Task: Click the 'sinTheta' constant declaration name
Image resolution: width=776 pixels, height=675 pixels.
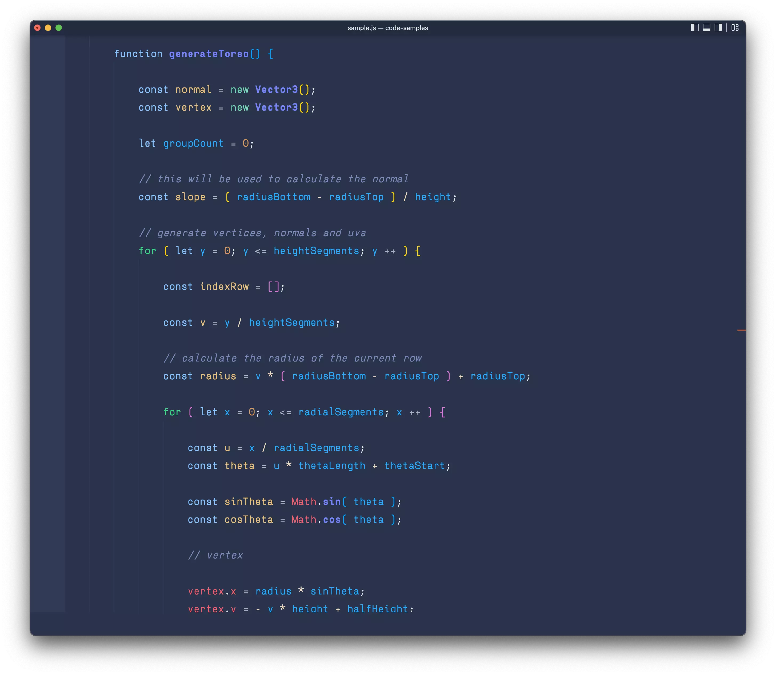Action: 249,502
